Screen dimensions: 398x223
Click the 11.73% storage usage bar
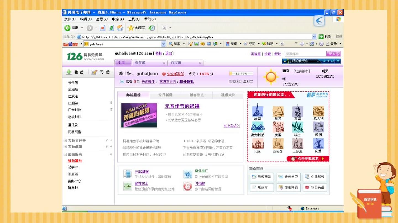[241, 74]
